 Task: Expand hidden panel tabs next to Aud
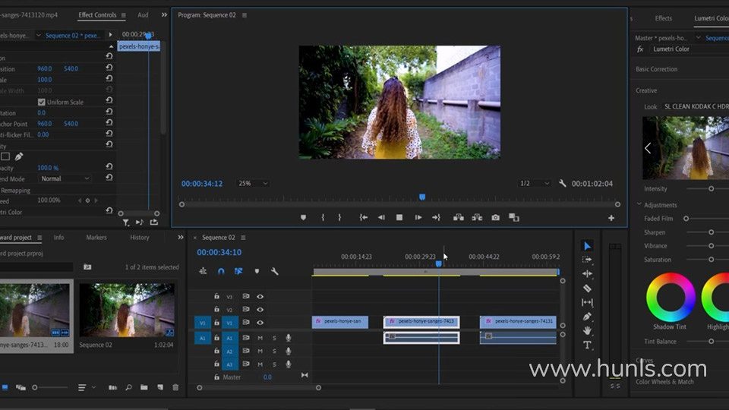[164, 15]
